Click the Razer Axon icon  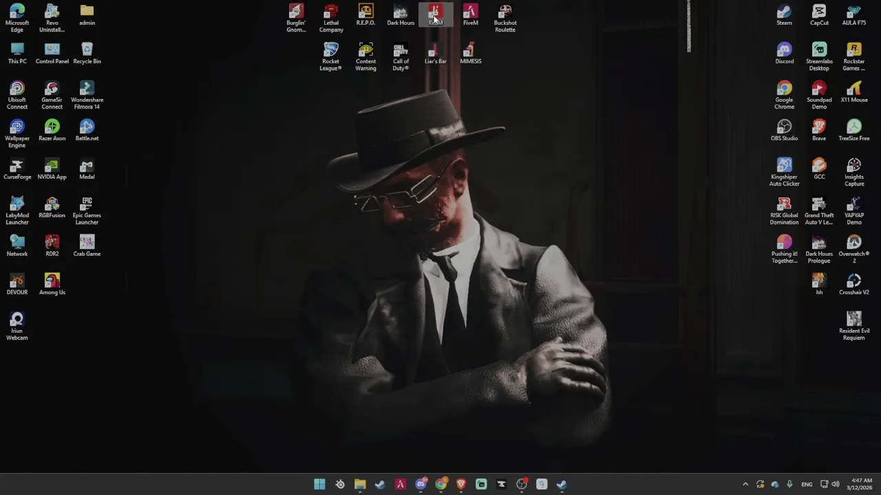(x=52, y=131)
